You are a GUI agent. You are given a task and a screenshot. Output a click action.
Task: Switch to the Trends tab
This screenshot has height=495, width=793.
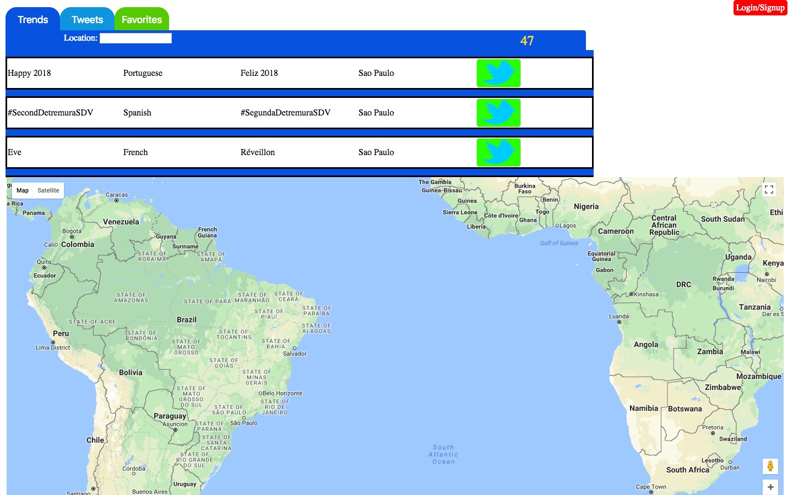(x=33, y=20)
